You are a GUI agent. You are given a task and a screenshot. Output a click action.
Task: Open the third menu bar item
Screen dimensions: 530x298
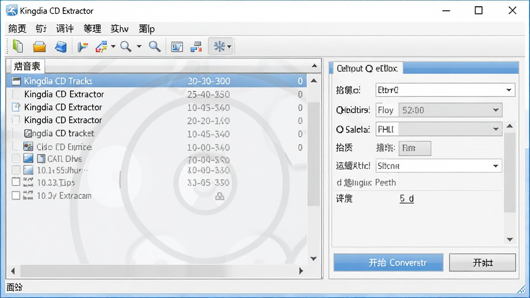click(65, 29)
